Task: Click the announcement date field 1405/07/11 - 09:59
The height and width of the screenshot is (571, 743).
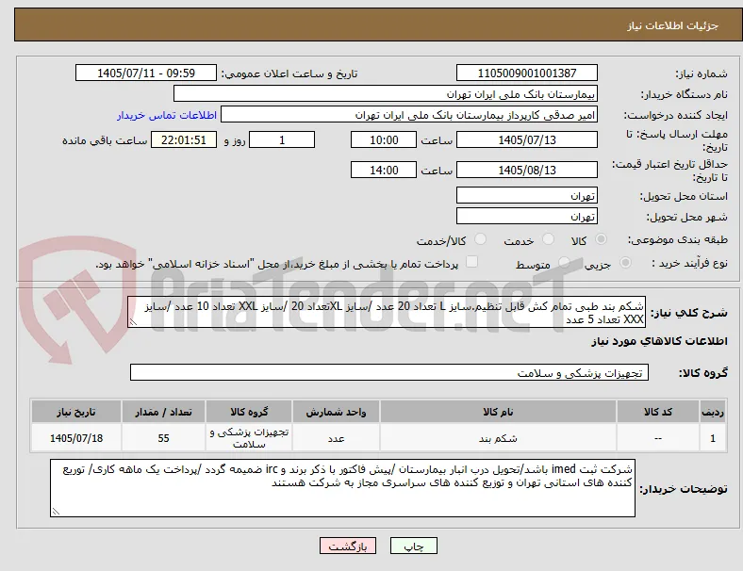Action: tap(146, 73)
